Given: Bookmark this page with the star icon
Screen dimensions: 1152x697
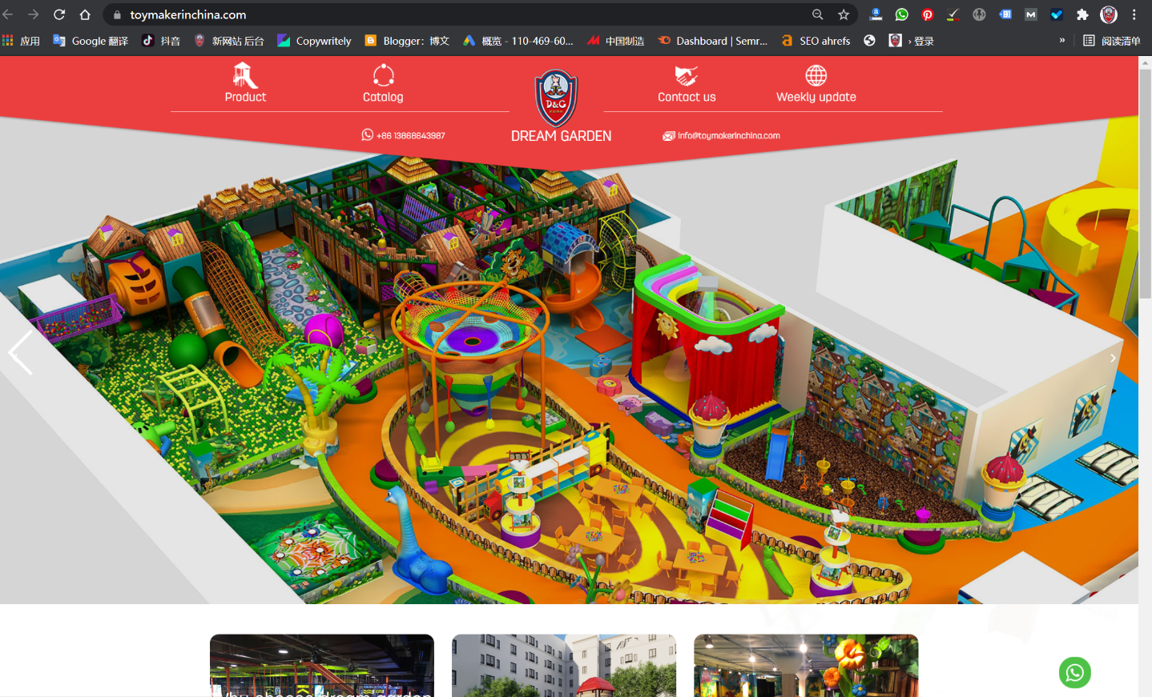Looking at the screenshot, I should click(x=844, y=14).
